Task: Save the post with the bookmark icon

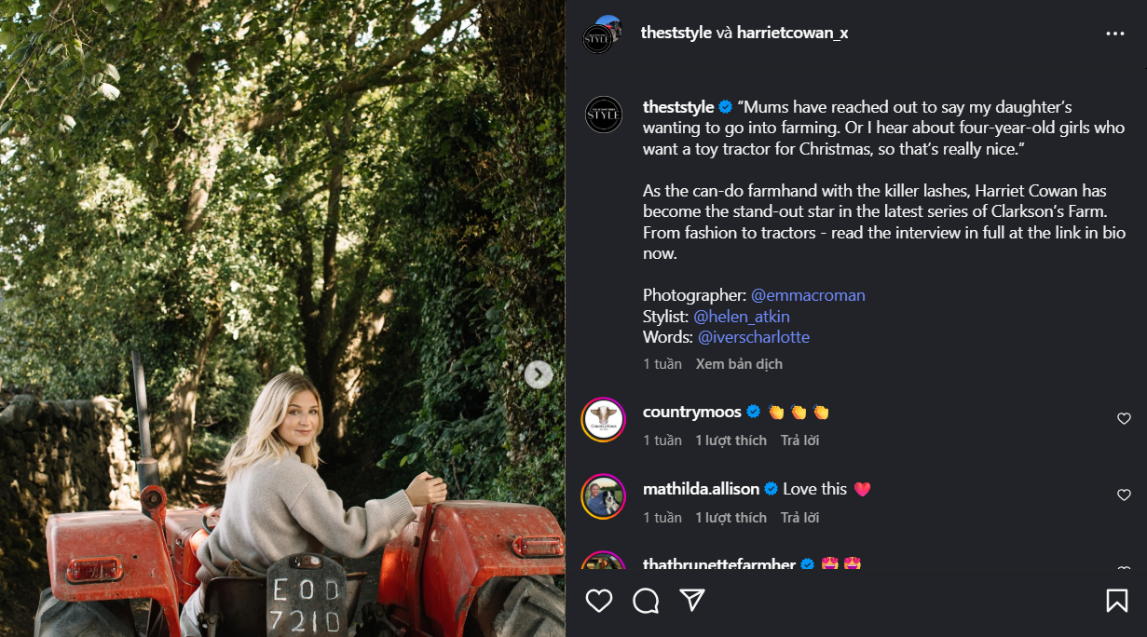Action: coord(1117,601)
